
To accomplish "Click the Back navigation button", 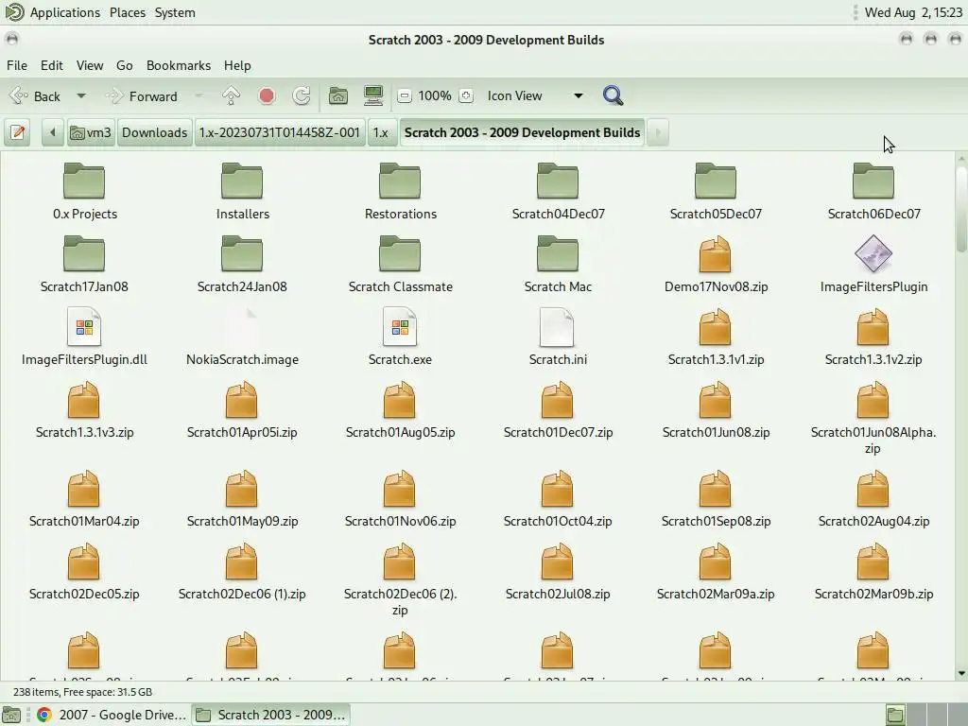I will [x=35, y=96].
